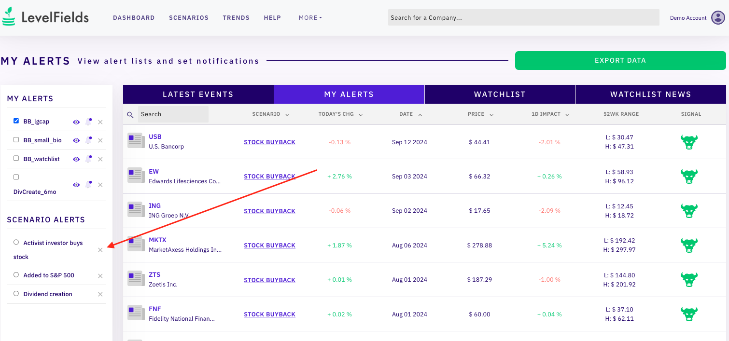Switch to MY ALERTS tab
Screen dimensions: 729x341
(349, 95)
